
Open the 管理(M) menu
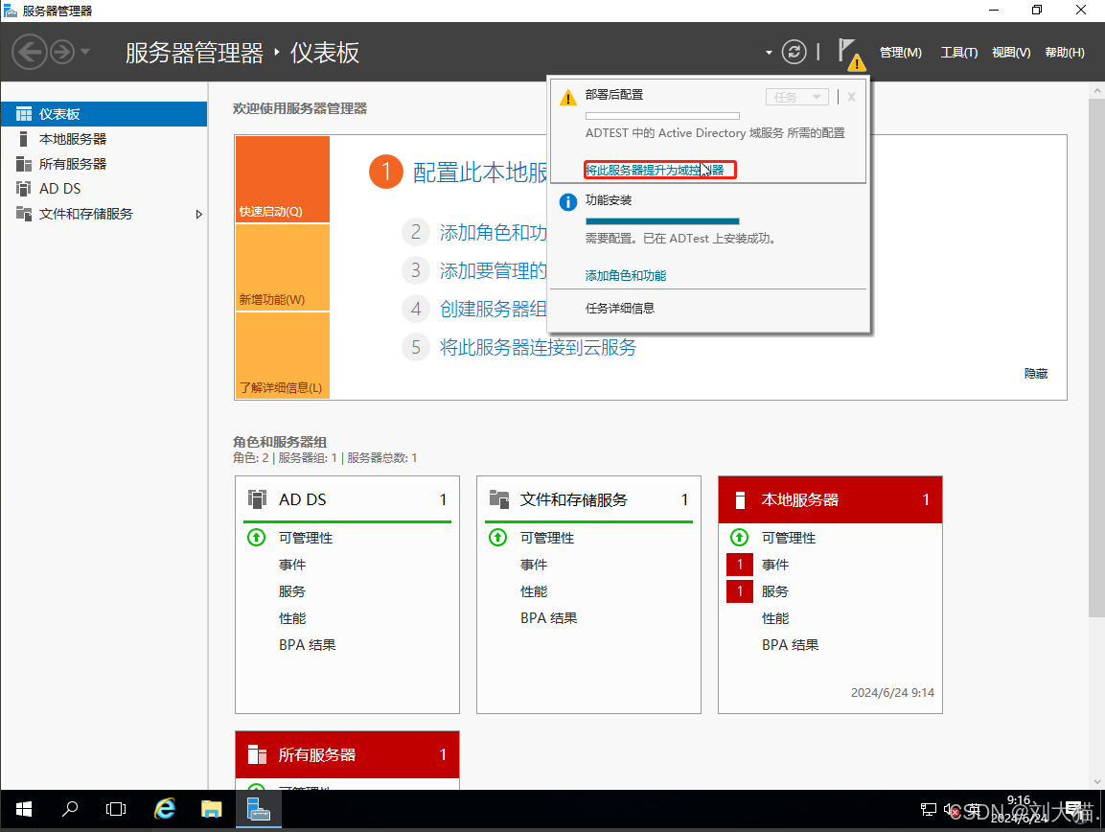click(901, 52)
